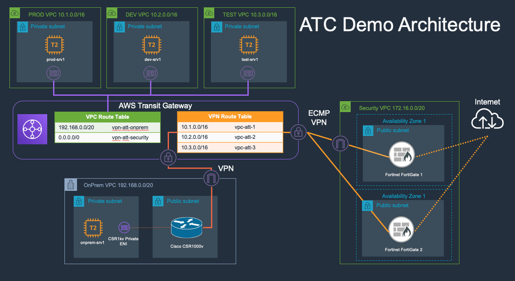
Task: Toggle the lock on Security VPC Public subnet
Action: tap(368, 130)
